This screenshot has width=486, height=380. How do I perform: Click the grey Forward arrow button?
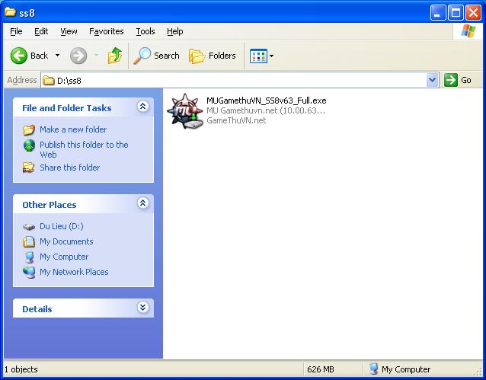[x=78, y=56]
